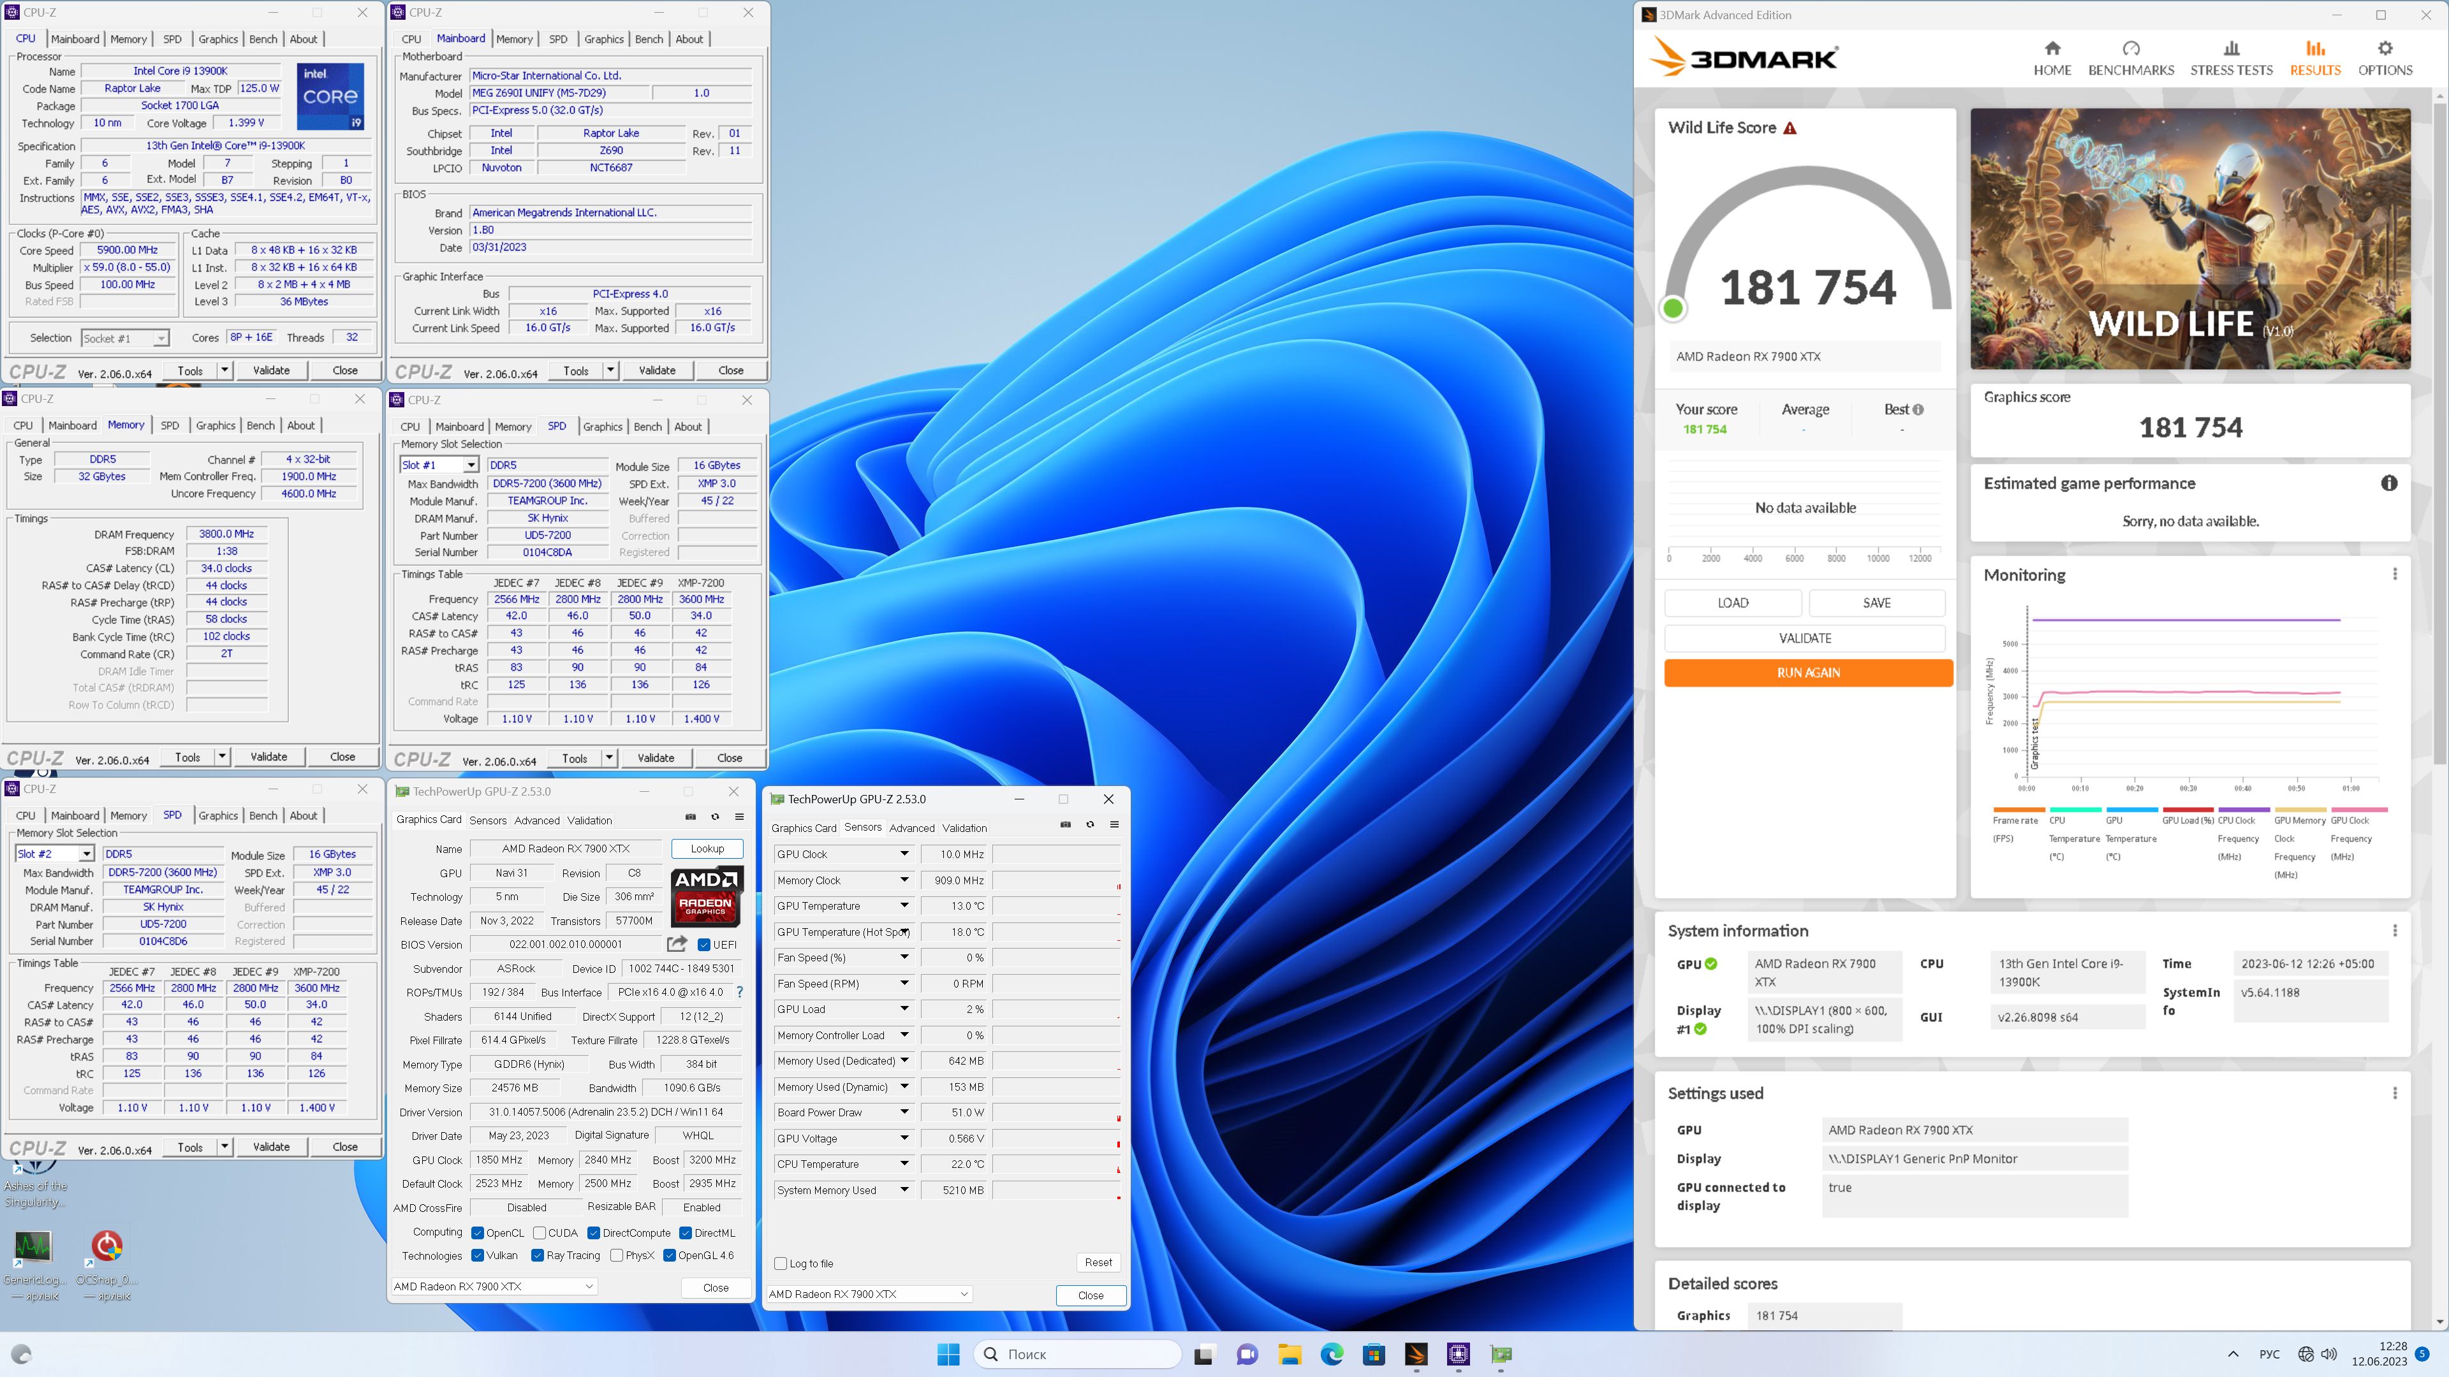This screenshot has width=2449, height=1377.
Task: Open Settings used three-dot menu
Action: coord(2394,1093)
